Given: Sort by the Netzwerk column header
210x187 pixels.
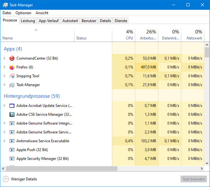Looking at the screenshot, I should coord(192,35).
